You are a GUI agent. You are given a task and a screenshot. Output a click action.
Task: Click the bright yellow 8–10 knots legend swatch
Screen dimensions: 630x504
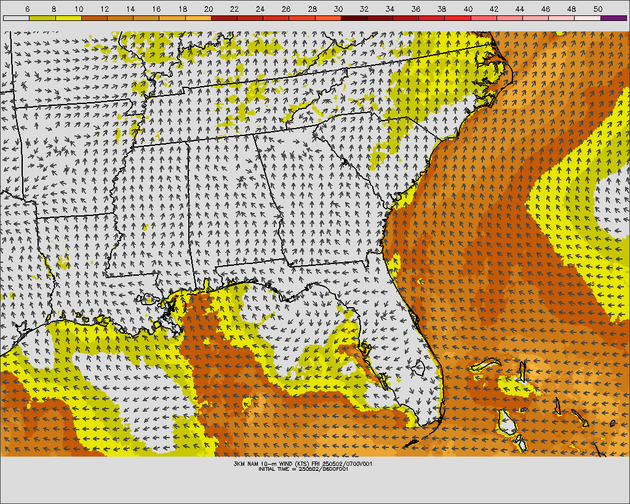(68, 18)
